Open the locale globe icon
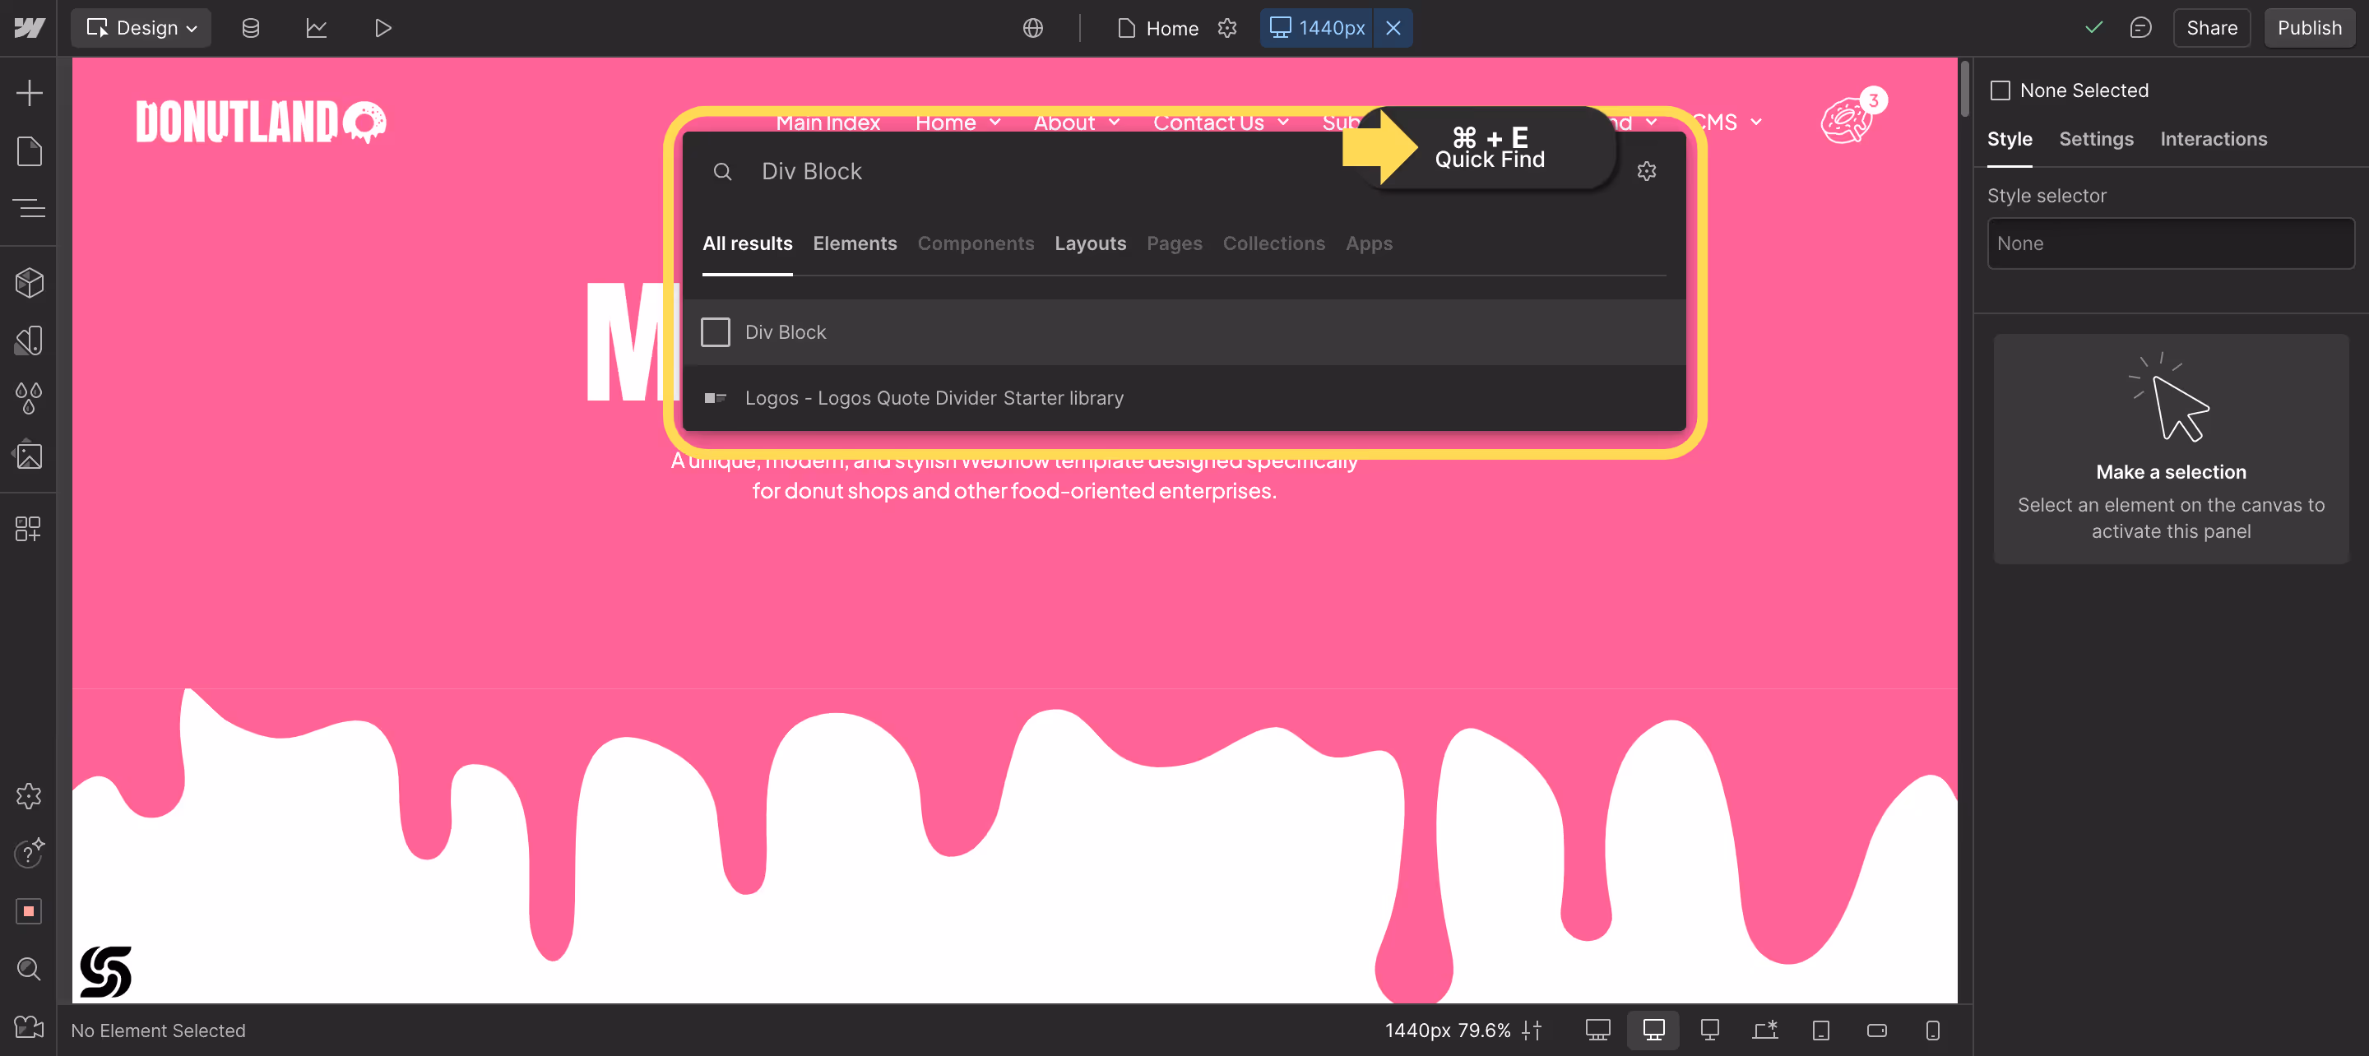 click(1033, 28)
